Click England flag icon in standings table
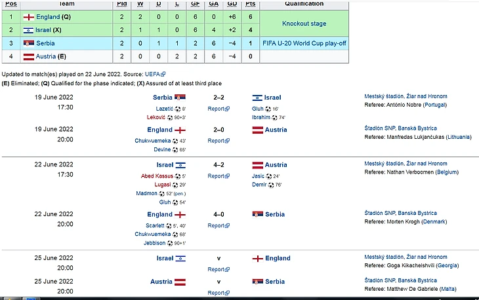479x300 pixels. pos(28,16)
